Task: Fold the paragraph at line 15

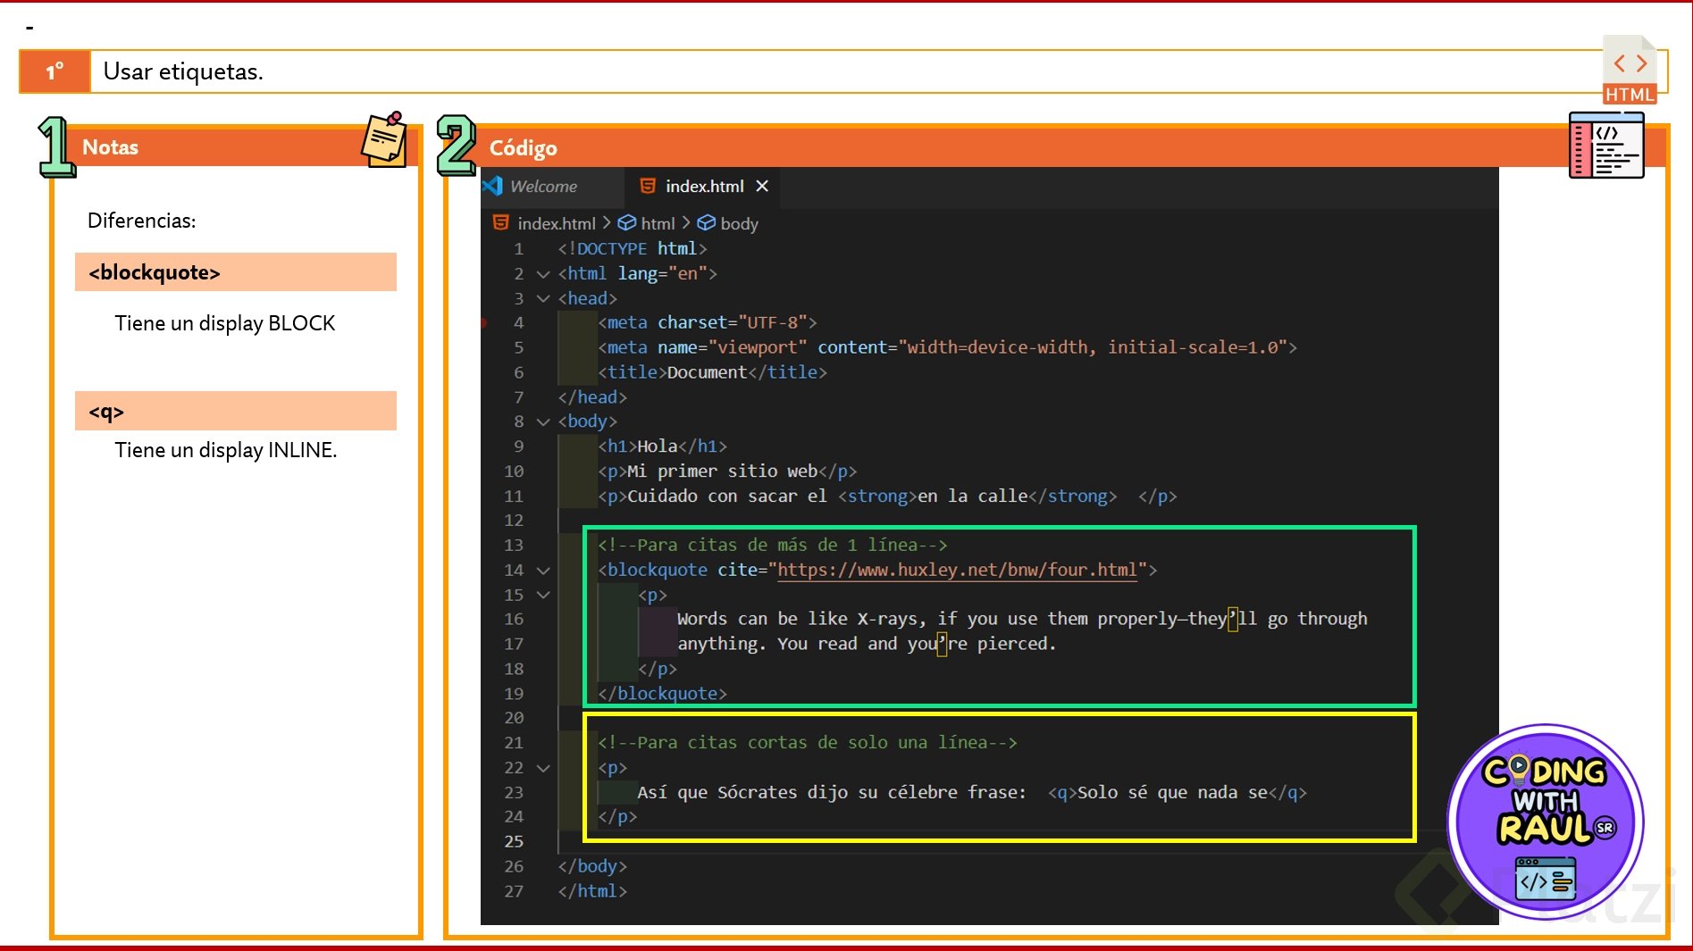Action: [543, 595]
